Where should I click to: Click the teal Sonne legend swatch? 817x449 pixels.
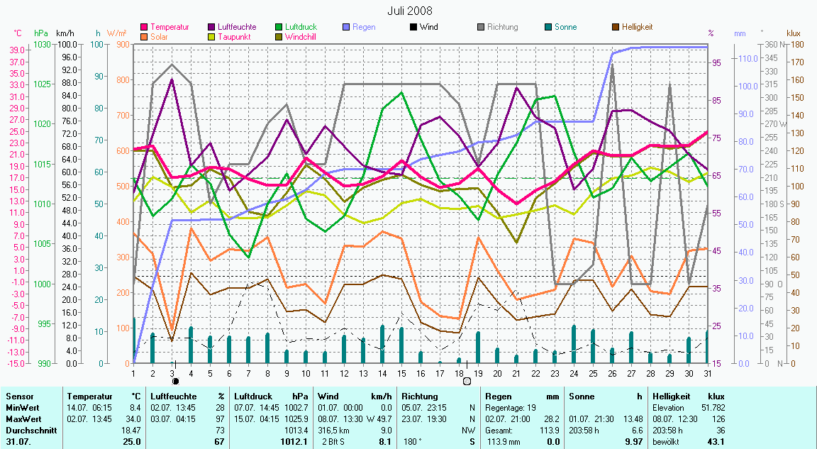[x=548, y=27]
